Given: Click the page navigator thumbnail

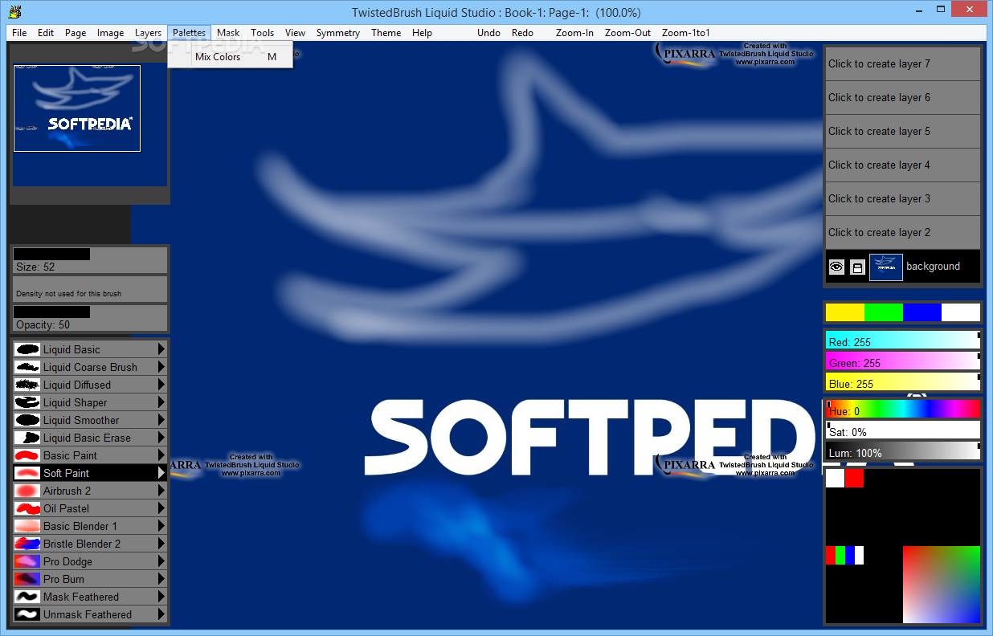Looking at the screenshot, I should (77, 108).
